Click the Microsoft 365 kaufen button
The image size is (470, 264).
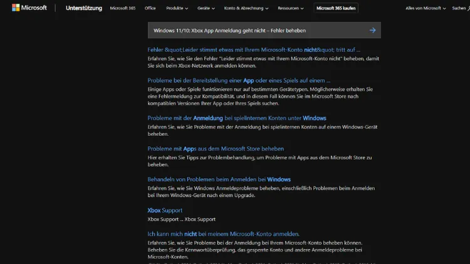point(336,8)
